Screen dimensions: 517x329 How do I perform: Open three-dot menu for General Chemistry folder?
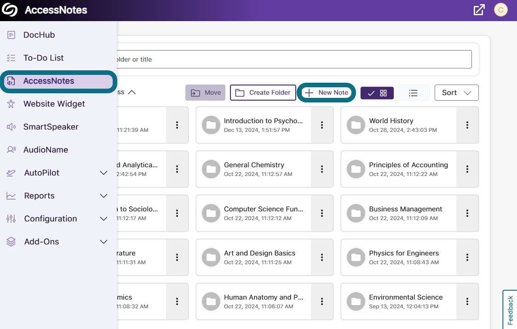(322, 169)
